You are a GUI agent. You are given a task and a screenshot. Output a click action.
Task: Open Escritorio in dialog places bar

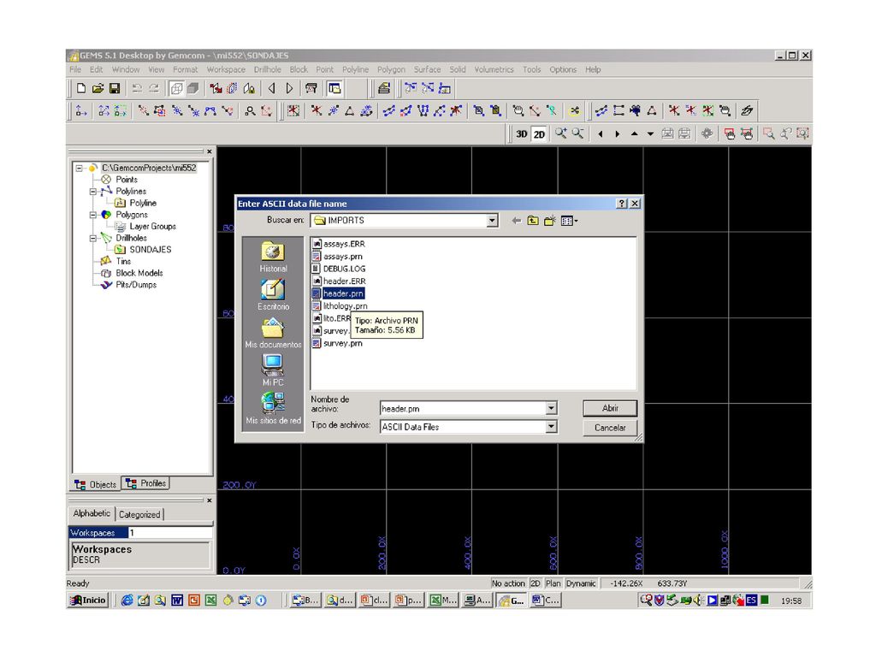coord(273,295)
